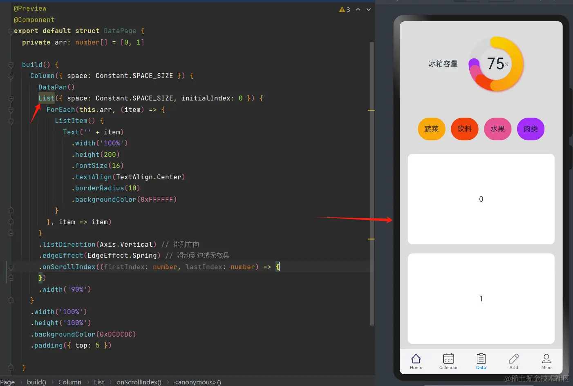Open the Home tab in the preview
Screen dimensions: 573x386
pyautogui.click(x=416, y=361)
